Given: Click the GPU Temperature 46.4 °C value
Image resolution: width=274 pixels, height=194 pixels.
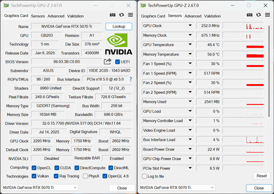Looking at the screenshot, I should (x=208, y=45).
